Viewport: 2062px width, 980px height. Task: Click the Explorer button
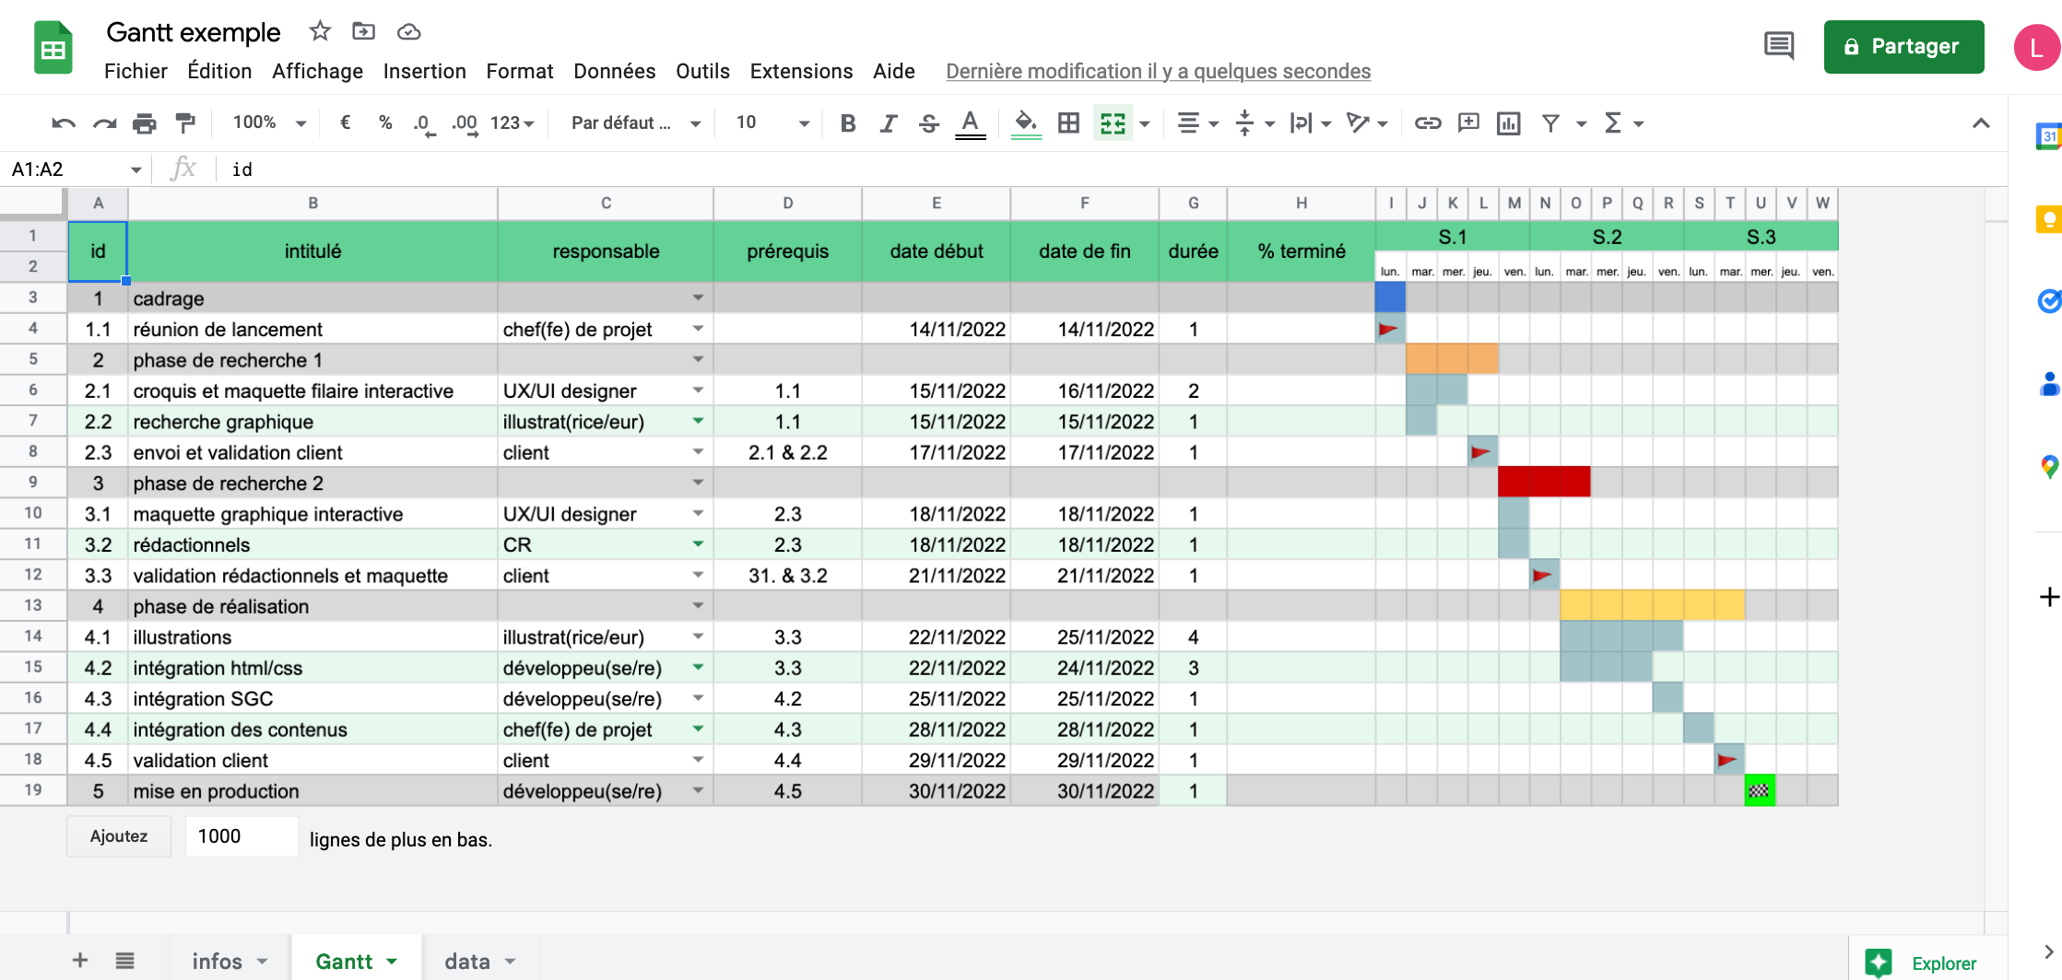coord(1926,962)
